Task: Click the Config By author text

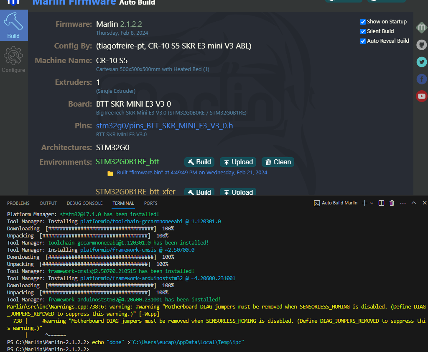Action: tap(173, 46)
